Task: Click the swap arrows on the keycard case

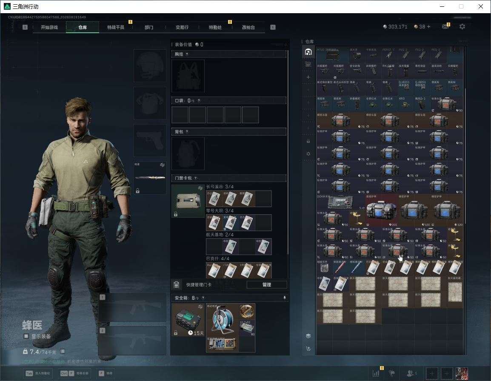Action: [x=200, y=188]
